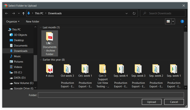Select Sep. week 1 Production Export folder
The width and height of the screenshot is (190, 110).
click(174, 76)
